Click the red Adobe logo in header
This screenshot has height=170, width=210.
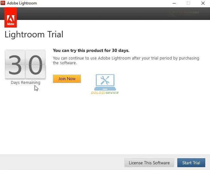tap(10, 17)
